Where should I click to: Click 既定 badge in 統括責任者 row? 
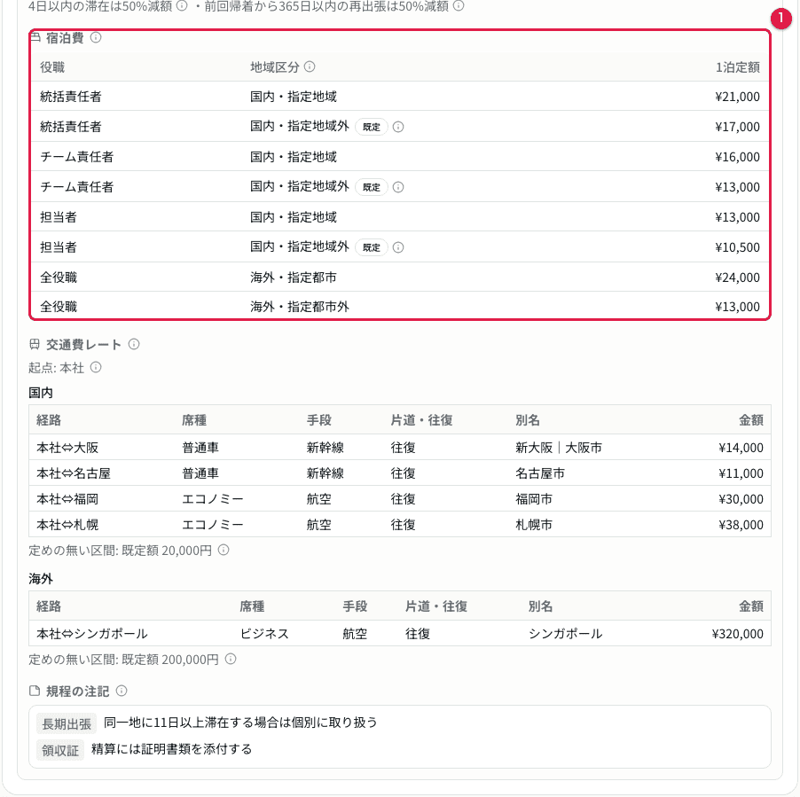point(372,127)
